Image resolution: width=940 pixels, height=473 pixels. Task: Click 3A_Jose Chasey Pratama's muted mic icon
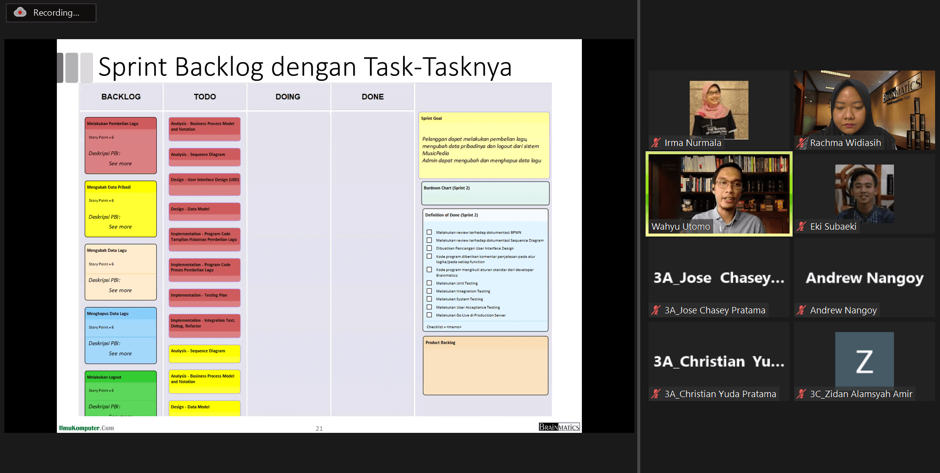[x=656, y=310]
